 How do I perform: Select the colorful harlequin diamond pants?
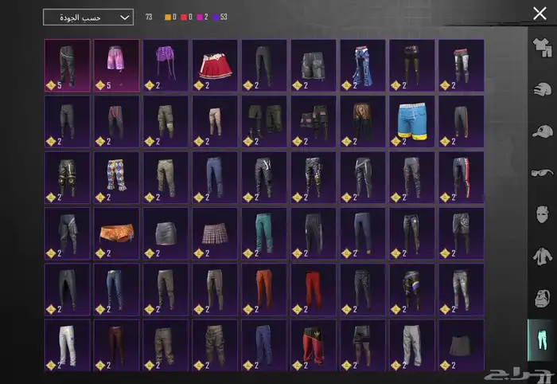click(x=116, y=177)
